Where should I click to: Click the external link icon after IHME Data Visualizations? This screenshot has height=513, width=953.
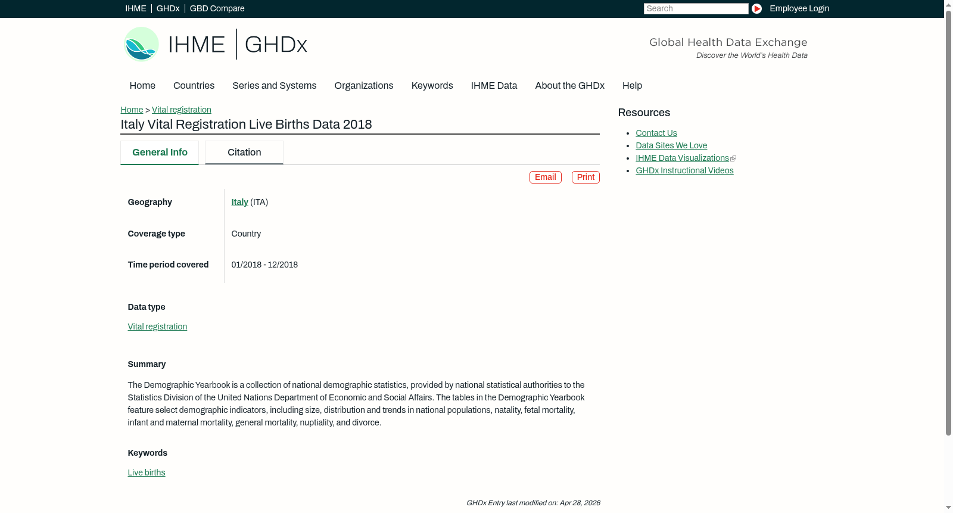pyautogui.click(x=733, y=158)
